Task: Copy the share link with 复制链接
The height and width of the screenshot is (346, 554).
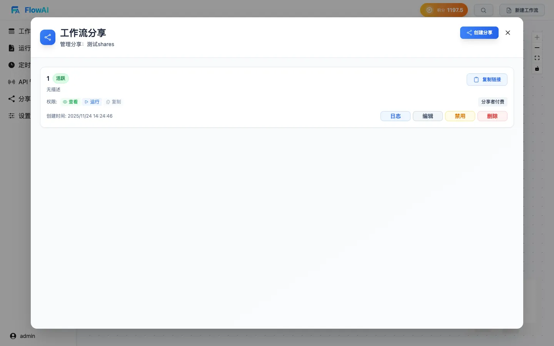Action: pyautogui.click(x=487, y=80)
